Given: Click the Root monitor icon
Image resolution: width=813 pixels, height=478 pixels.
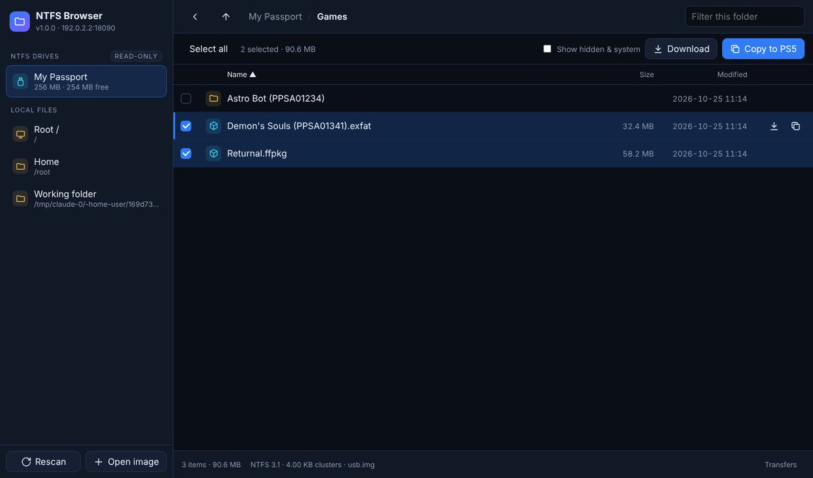Looking at the screenshot, I should 20,134.
